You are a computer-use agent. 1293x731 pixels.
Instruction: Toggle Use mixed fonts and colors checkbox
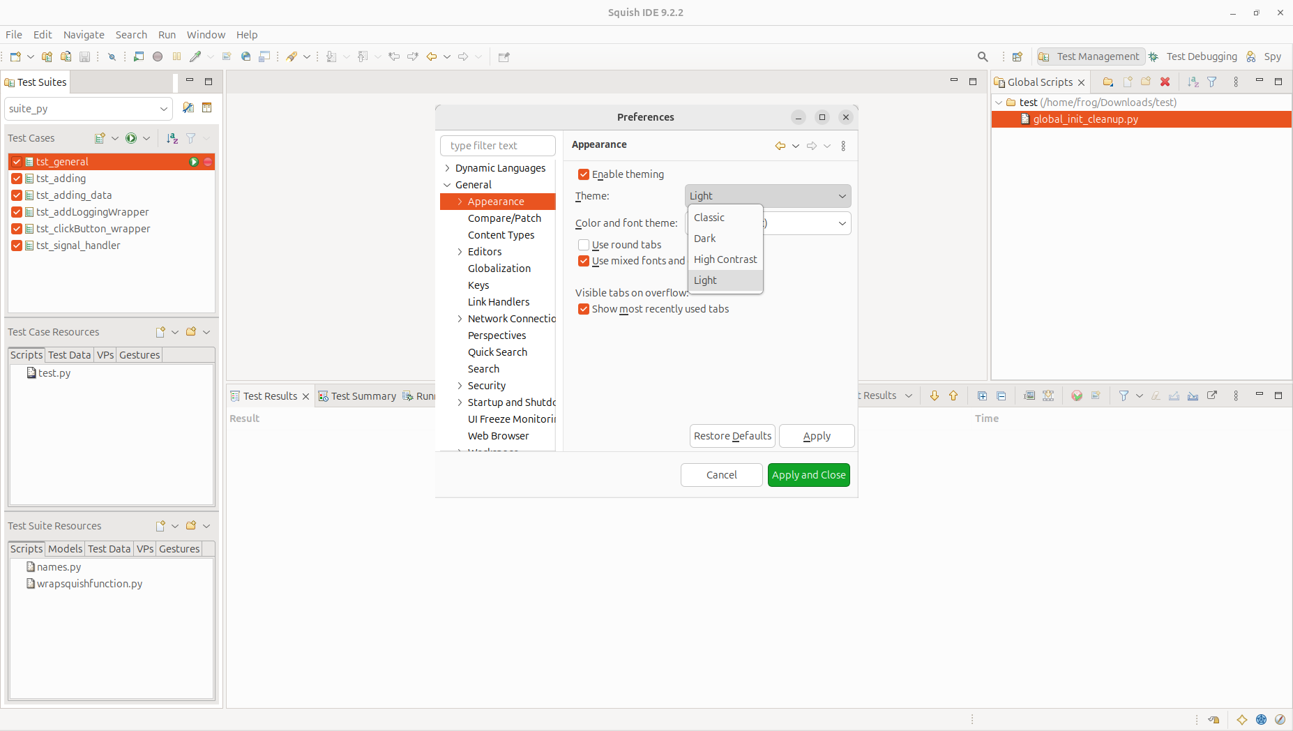coord(584,261)
